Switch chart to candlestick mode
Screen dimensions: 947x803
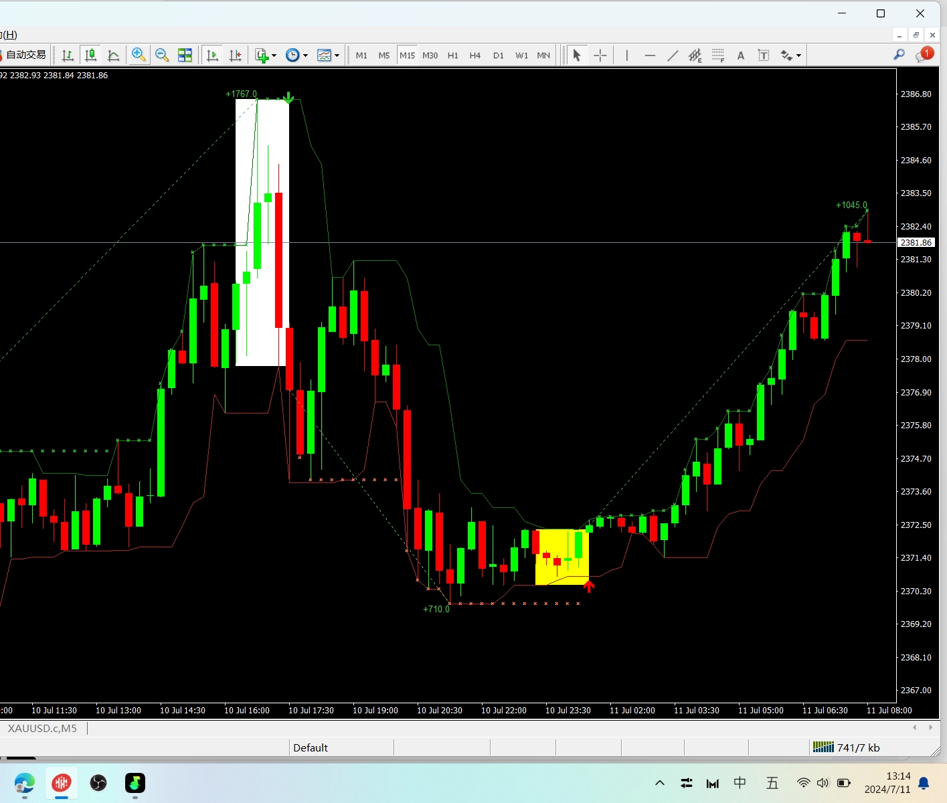tap(90, 56)
